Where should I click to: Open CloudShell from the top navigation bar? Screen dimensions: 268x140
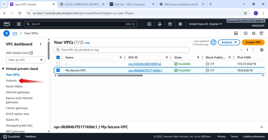click(149, 24)
